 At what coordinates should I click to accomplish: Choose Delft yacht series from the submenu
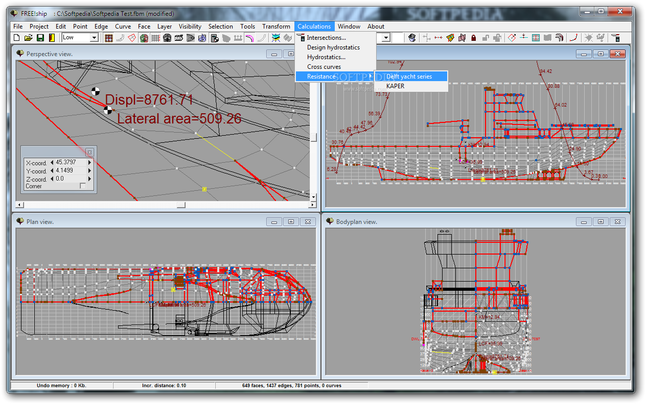411,77
